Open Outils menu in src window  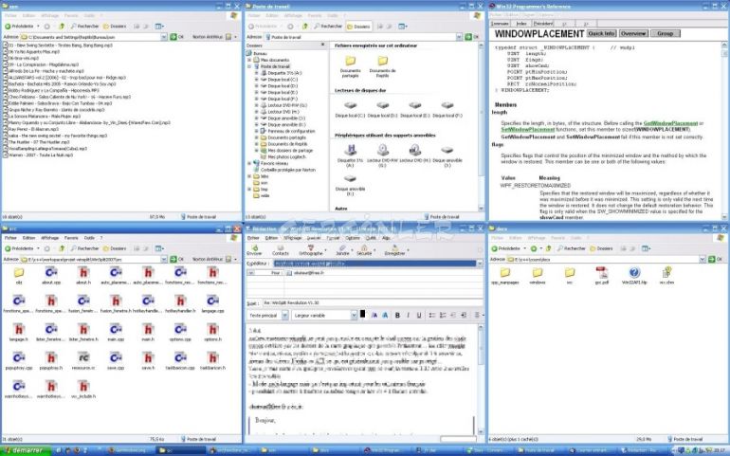tap(89, 238)
